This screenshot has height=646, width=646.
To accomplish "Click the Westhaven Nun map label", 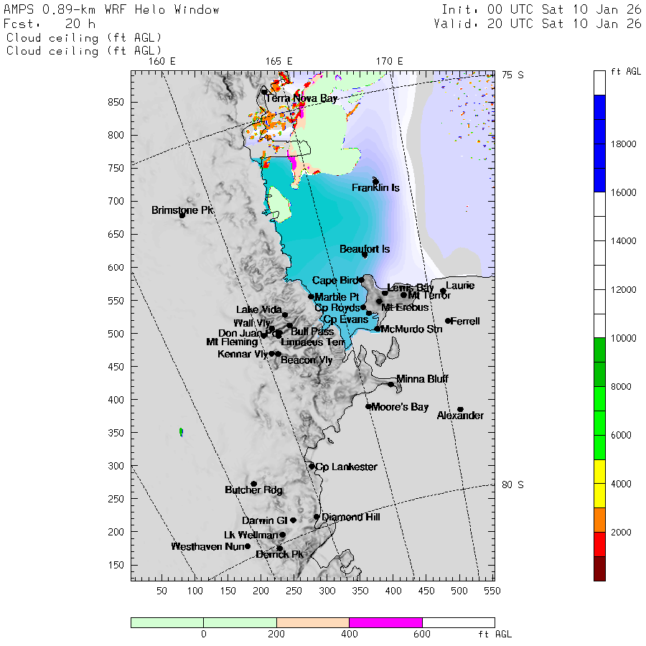I will pos(206,547).
